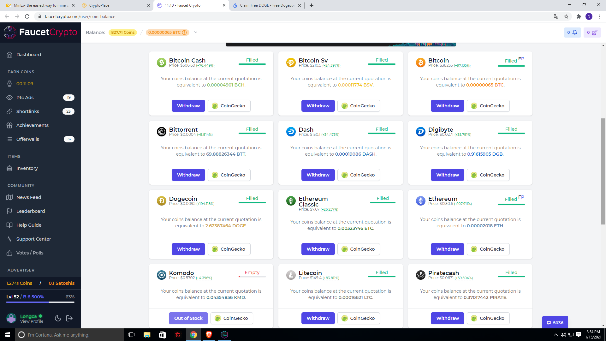Toggle dark mode moon icon

point(58,318)
